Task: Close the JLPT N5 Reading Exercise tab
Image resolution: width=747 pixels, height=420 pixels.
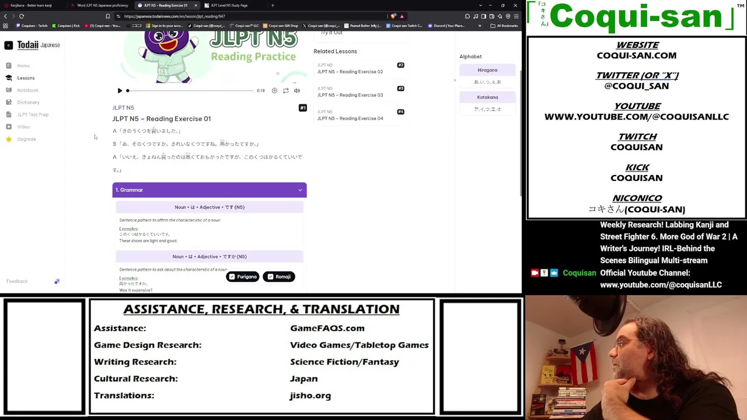Action: (x=196, y=5)
